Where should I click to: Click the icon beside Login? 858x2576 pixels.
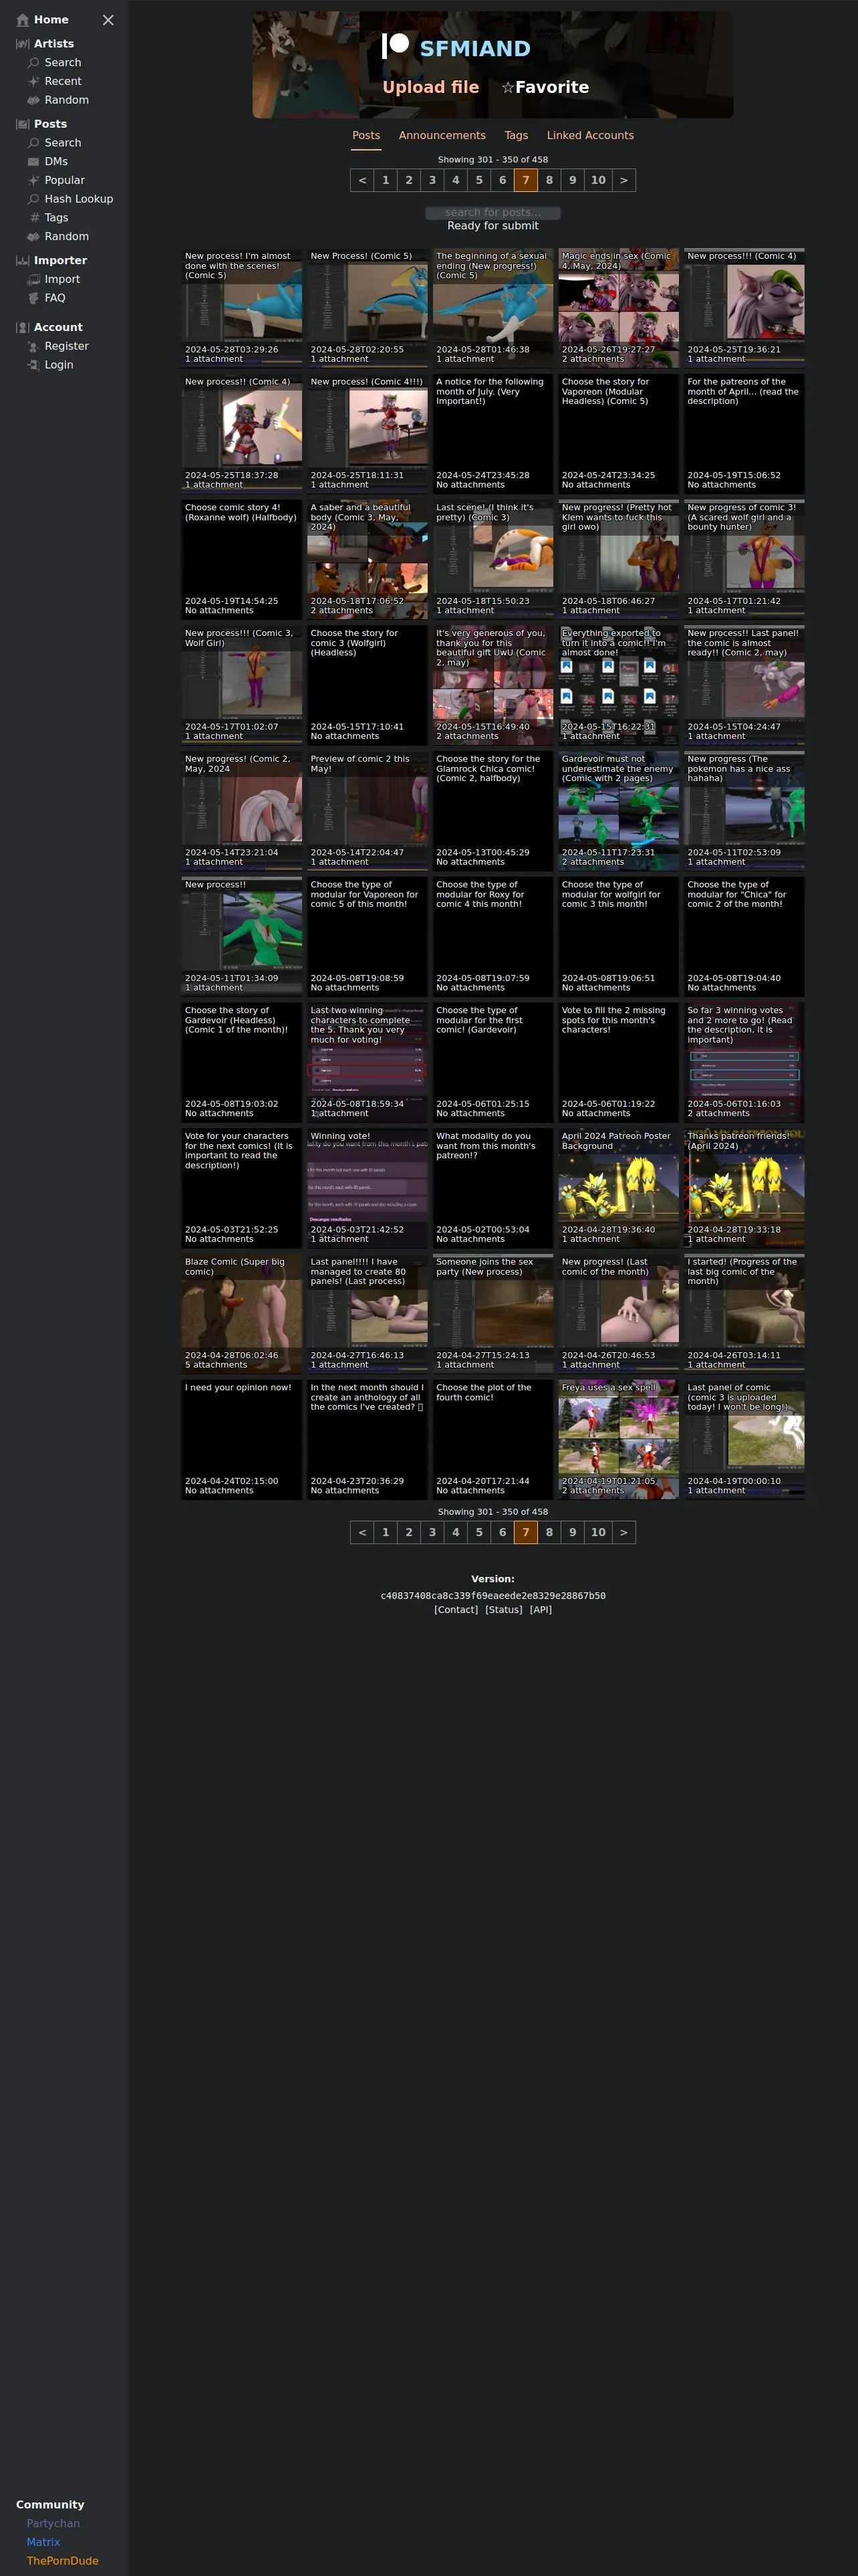(34, 365)
